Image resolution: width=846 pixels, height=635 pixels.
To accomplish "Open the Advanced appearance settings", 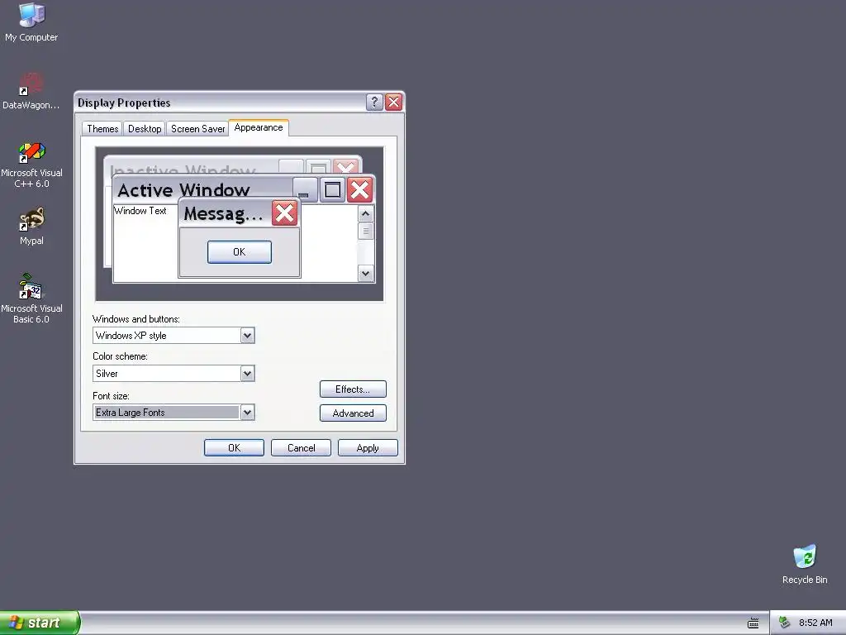I will click(x=353, y=413).
